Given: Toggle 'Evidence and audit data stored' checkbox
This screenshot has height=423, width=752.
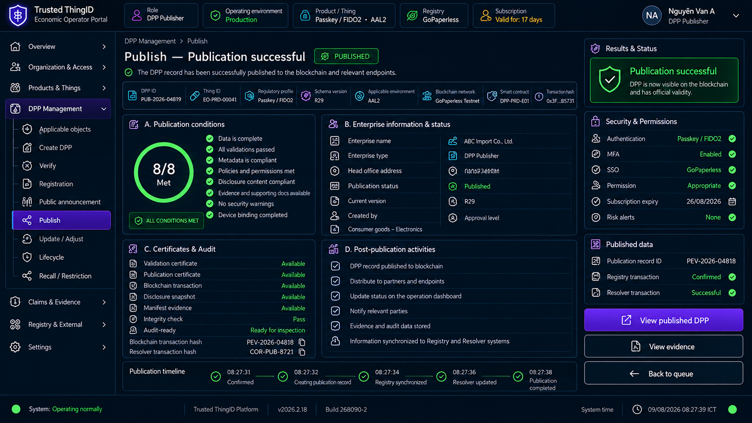Looking at the screenshot, I should 335,326.
